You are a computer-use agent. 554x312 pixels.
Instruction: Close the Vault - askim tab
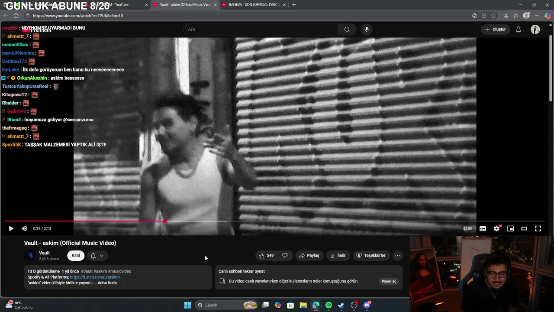215,5
